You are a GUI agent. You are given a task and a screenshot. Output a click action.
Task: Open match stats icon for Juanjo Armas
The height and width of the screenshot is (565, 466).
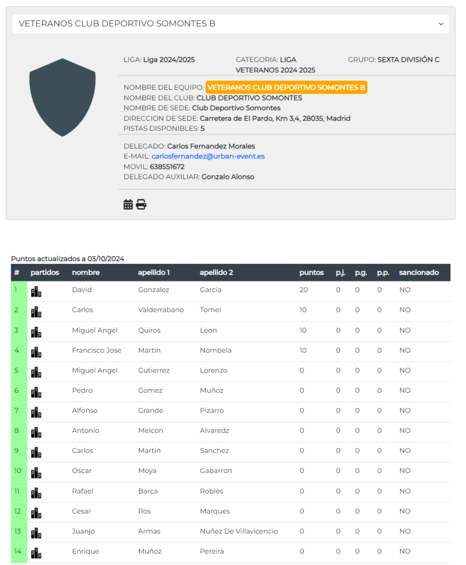(x=36, y=533)
